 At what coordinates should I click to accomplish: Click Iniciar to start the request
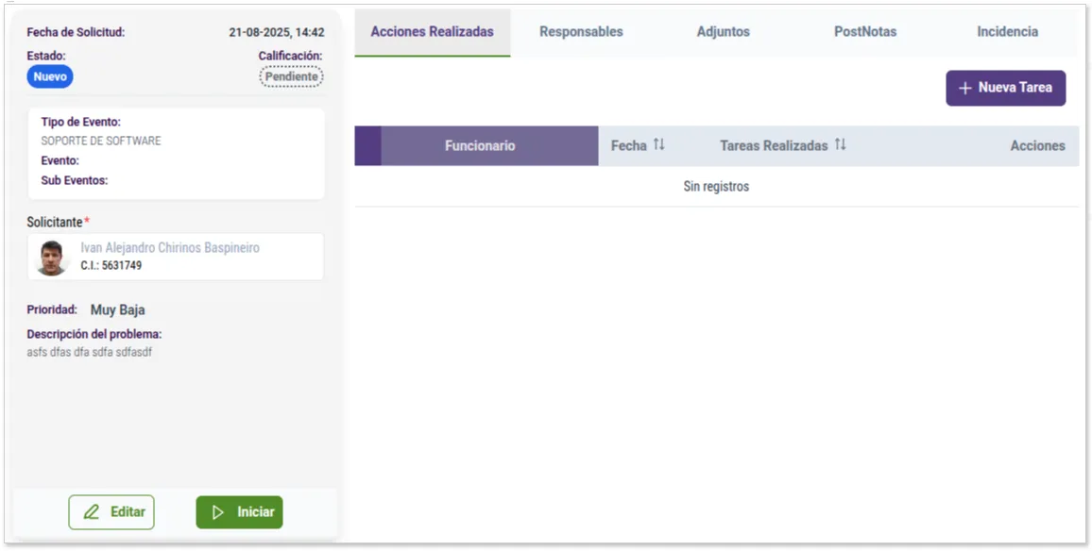[x=239, y=511]
